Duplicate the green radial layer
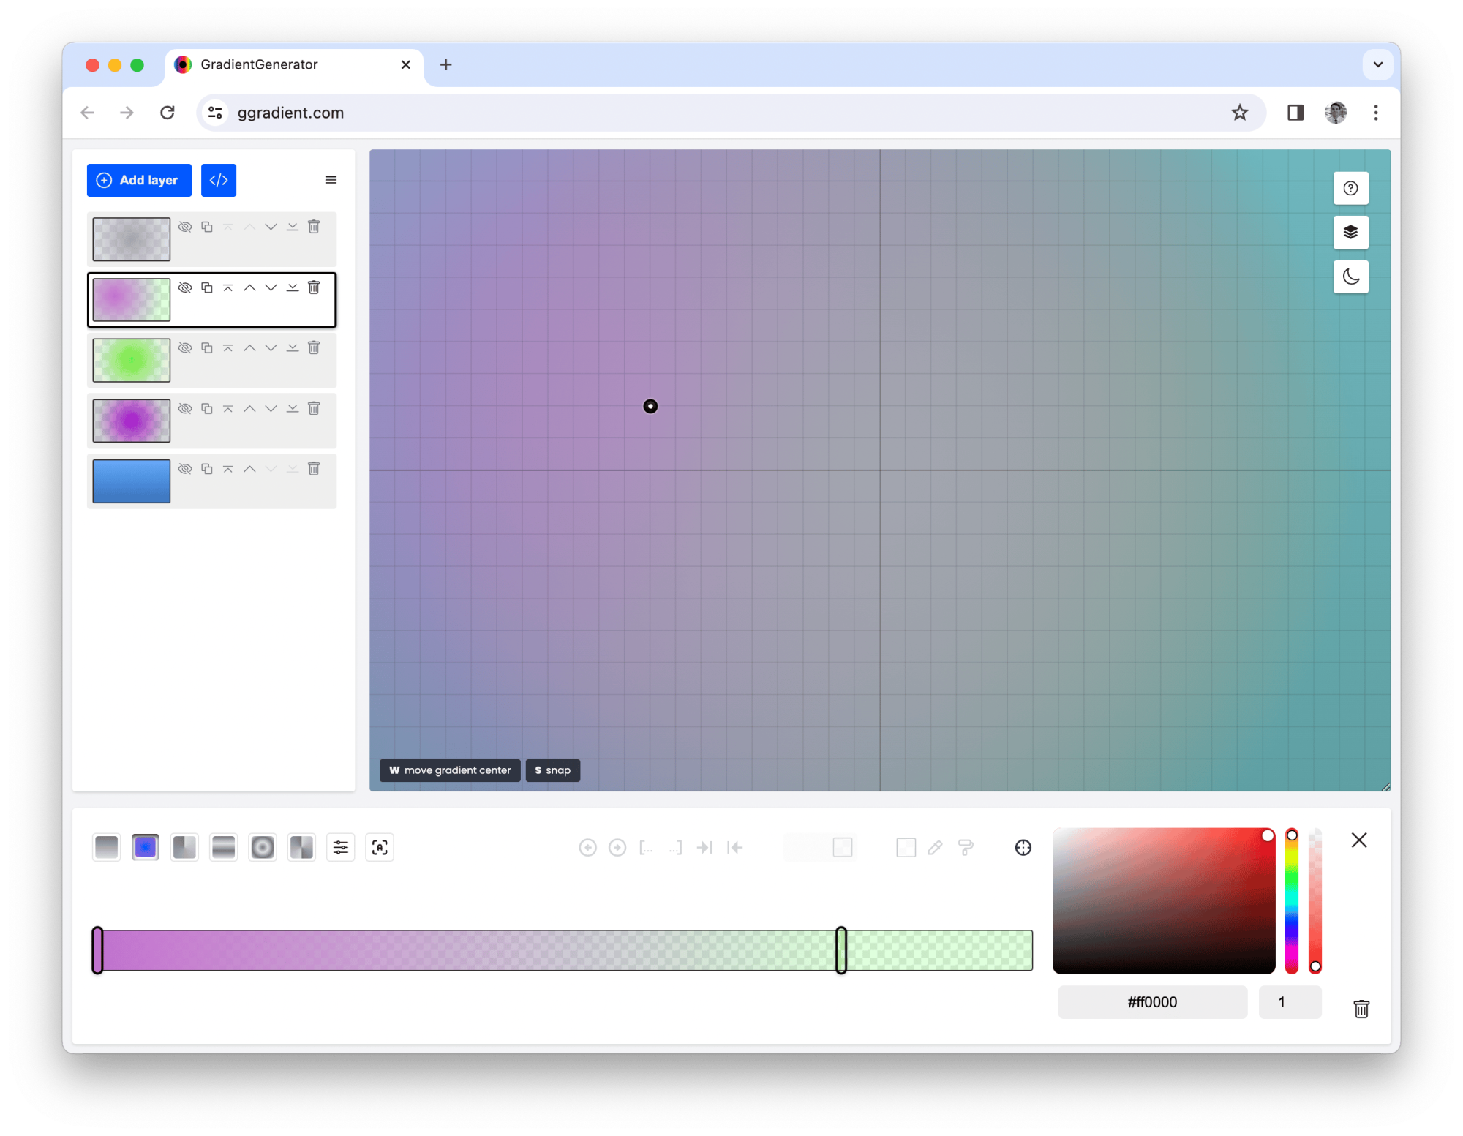1463x1136 pixels. click(207, 347)
